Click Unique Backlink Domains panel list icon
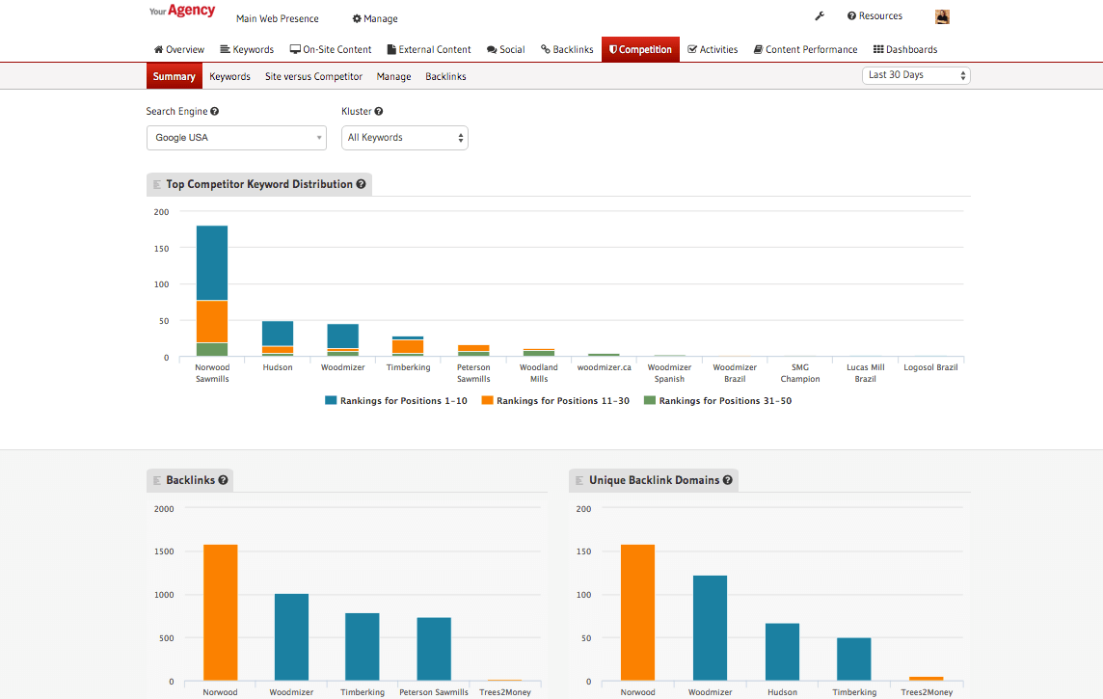 [579, 481]
